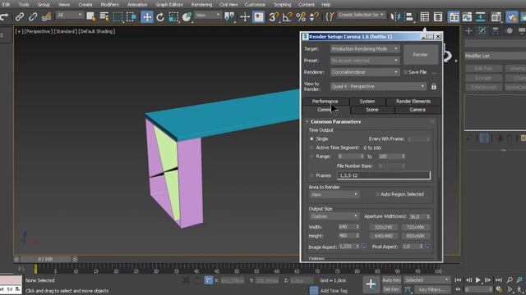Open the Create Selection Set dropdown
Viewport: 526px width, 295px height.
(x=361, y=15)
